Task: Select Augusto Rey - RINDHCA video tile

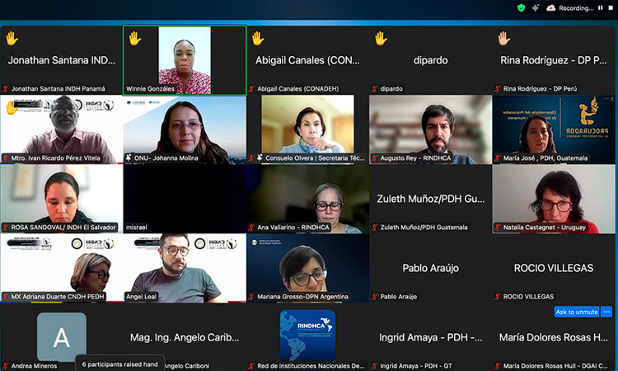Action: (430, 129)
